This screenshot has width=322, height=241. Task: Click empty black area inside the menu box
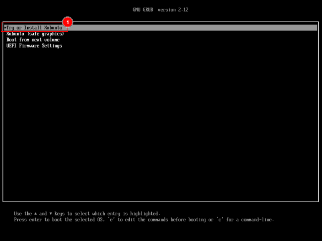click(x=161, y=120)
